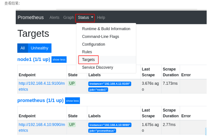Open the node1 (1/1 up) heading link

(34, 59)
